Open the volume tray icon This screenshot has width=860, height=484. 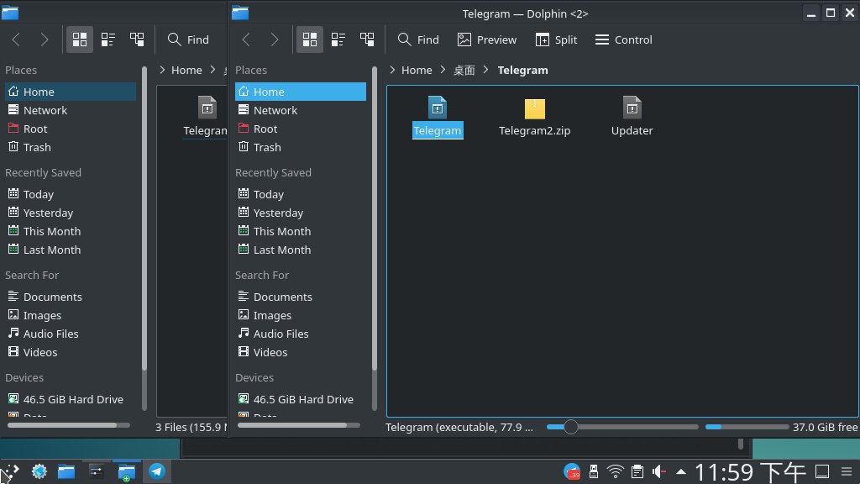[659, 471]
